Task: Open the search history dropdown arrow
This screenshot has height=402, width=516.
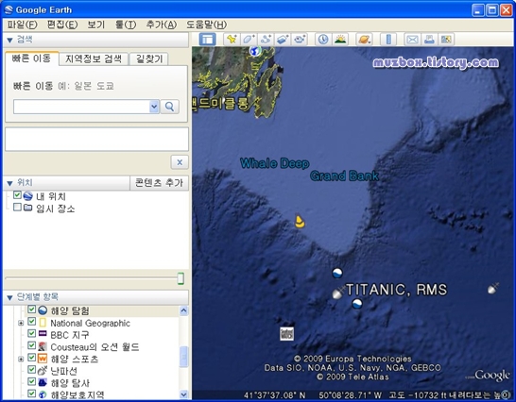Action: [154, 107]
